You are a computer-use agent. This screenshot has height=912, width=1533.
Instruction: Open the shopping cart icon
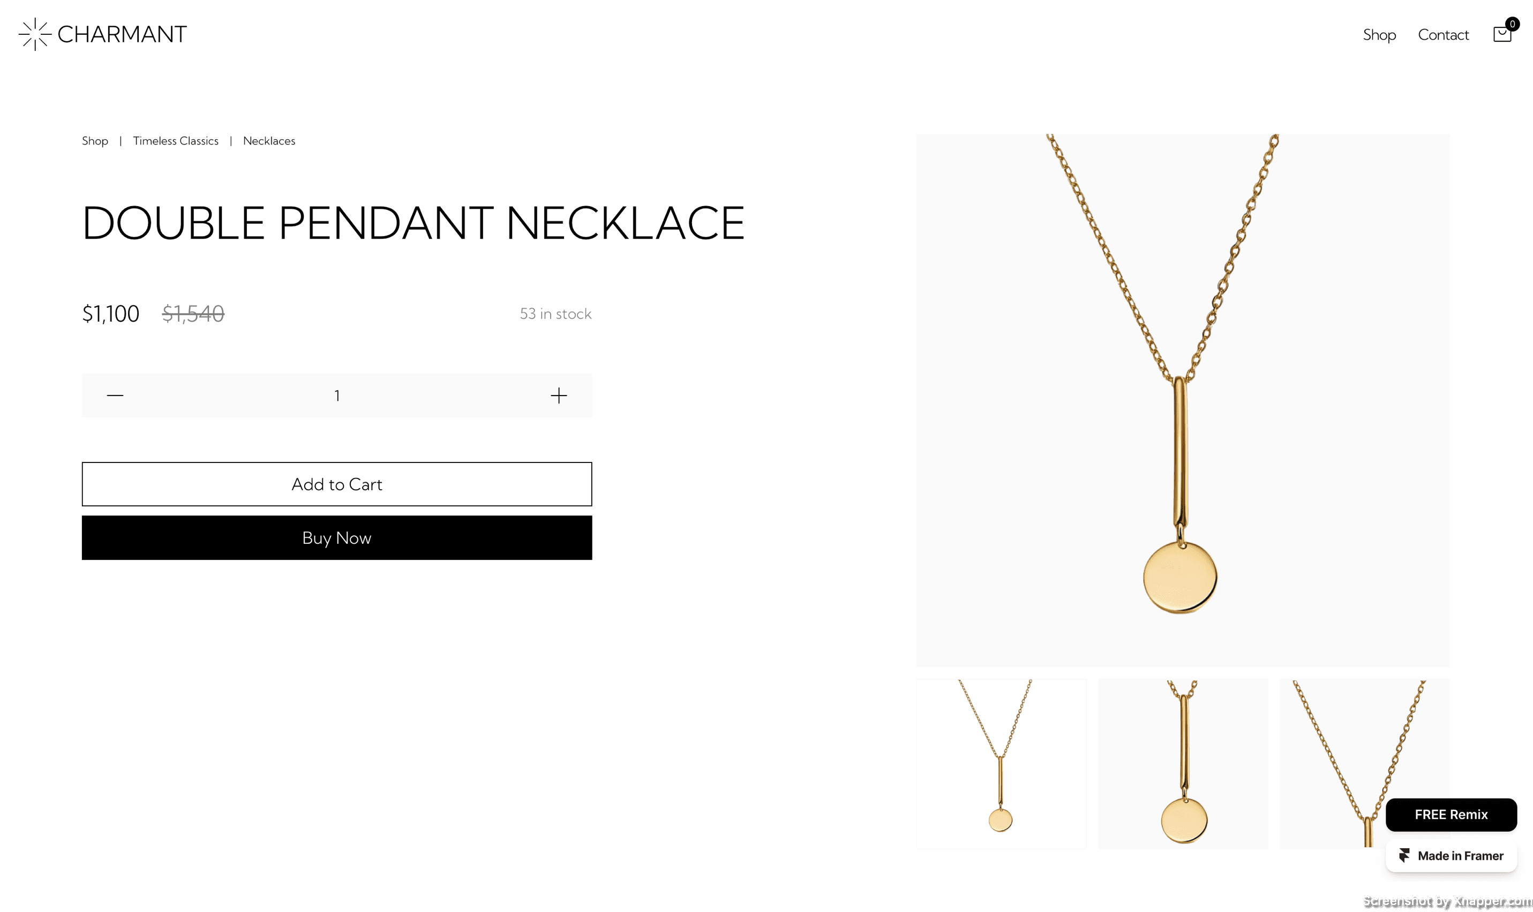coord(1501,34)
